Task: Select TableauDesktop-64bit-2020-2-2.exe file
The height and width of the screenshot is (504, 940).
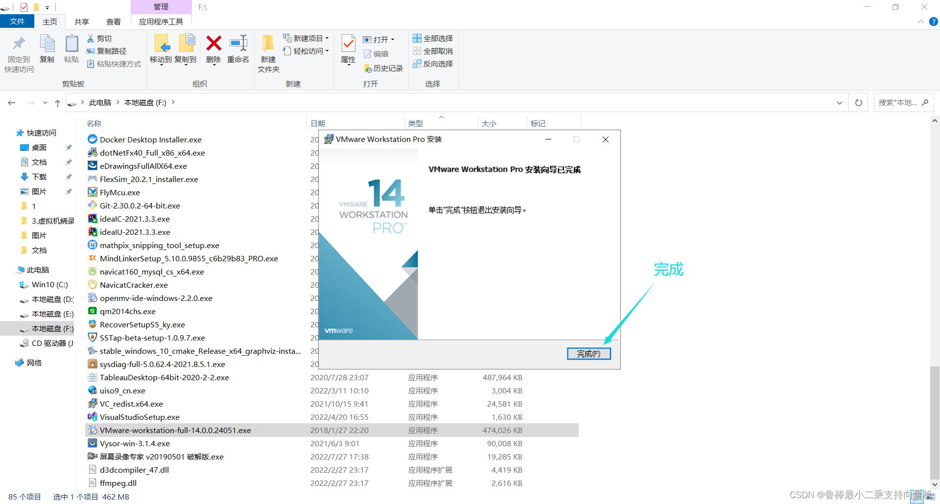Action: click(x=159, y=377)
